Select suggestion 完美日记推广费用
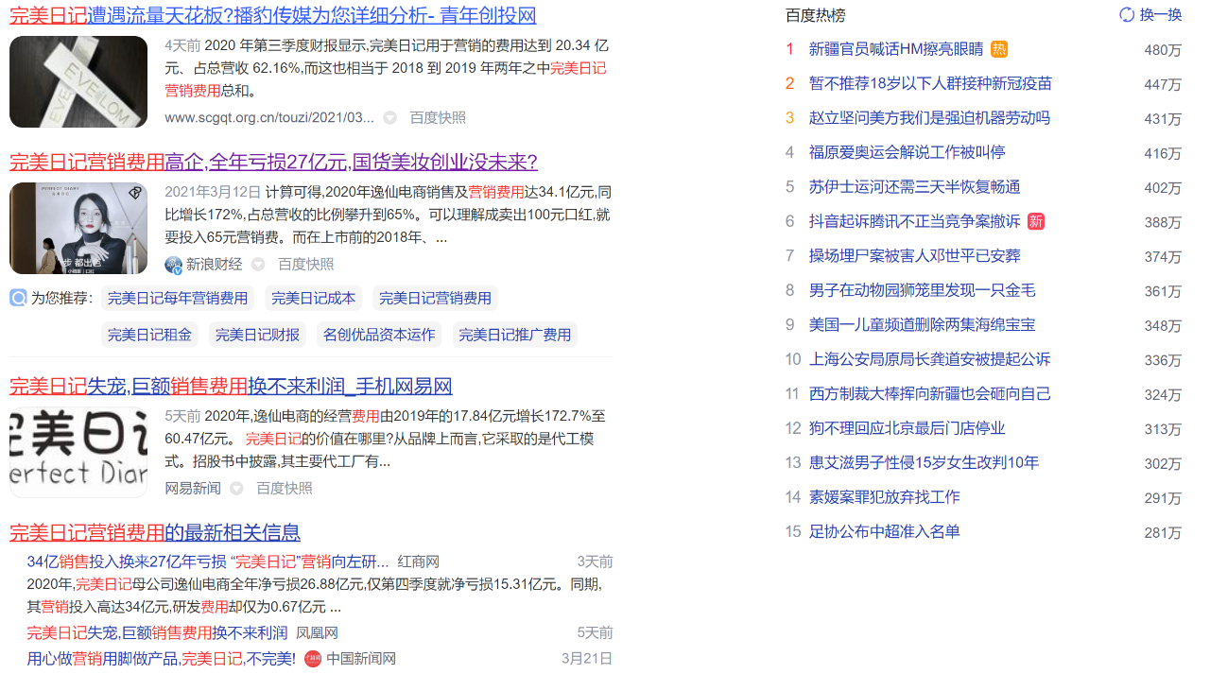The image size is (1210, 674). [514, 335]
